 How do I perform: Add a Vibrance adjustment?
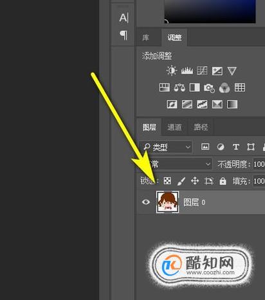[232, 71]
